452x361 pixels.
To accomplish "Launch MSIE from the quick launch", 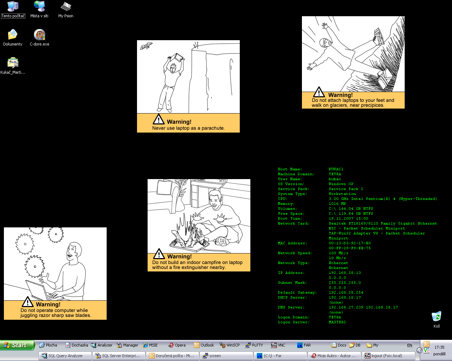I will click(150, 345).
